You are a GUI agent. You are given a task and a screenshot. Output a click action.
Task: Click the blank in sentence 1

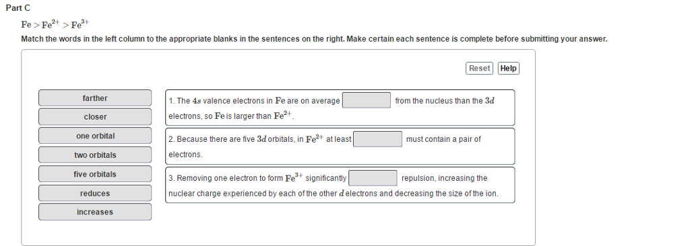(367, 100)
